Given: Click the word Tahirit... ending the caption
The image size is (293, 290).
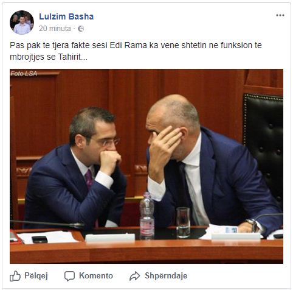Looking at the screenshot, I should click(x=73, y=57).
